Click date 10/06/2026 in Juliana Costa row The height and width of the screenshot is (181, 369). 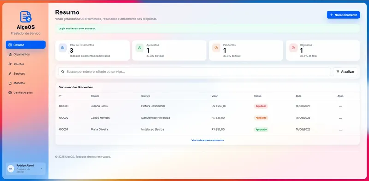click(x=303, y=106)
